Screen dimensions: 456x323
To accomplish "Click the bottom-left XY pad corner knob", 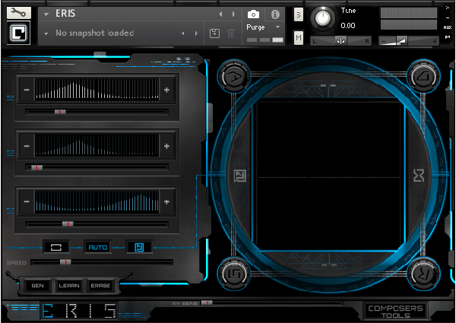I will 234,274.
